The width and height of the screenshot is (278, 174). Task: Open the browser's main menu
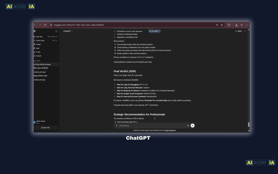(x=247, y=25)
